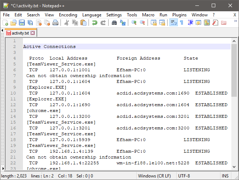
Task: Click the Close document toolbar icon
Action: pos(39,23)
